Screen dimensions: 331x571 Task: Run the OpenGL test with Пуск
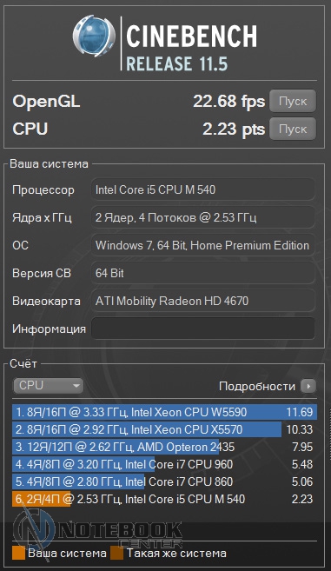coord(293,101)
